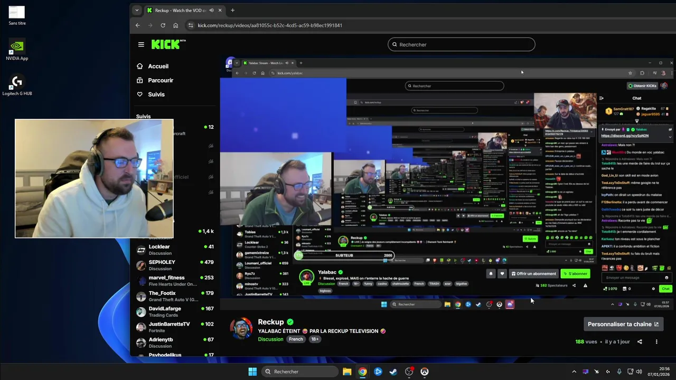Image resolution: width=676 pixels, height=380 pixels.
Task: Select the 18+ tag
Action: tap(315, 339)
